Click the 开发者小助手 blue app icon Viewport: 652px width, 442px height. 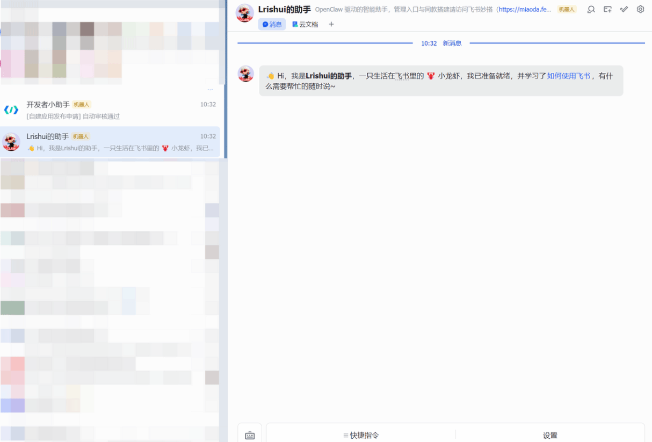click(x=11, y=110)
